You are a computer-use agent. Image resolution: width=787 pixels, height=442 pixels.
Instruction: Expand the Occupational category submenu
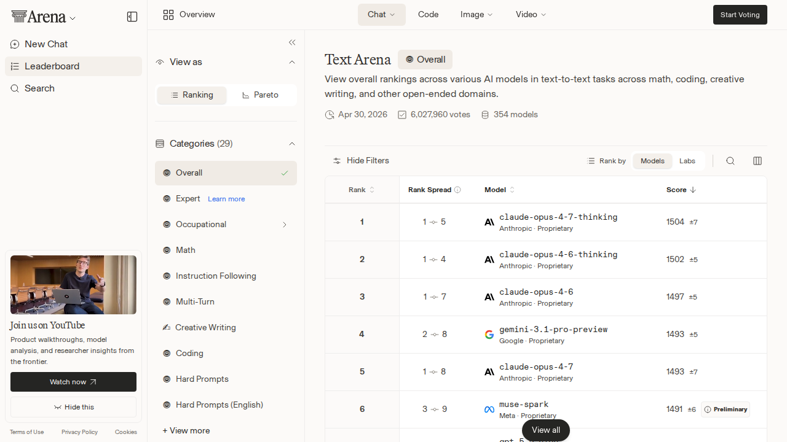pos(285,225)
